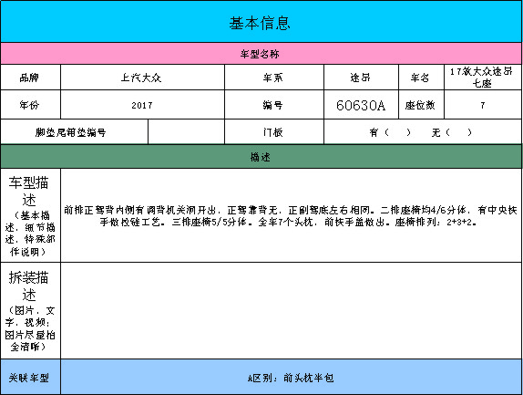Click the 关联车型 label cell
The width and height of the screenshot is (523, 395).
click(x=30, y=377)
